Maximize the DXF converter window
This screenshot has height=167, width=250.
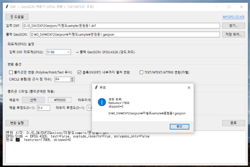pyautogui.click(x=229, y=6)
